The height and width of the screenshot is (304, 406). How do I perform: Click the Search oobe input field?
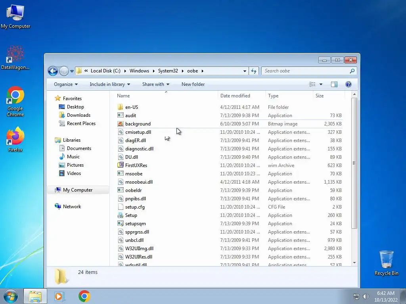click(x=306, y=71)
